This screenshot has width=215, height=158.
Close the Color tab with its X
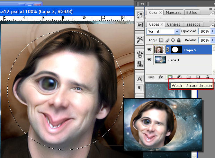click(160, 12)
